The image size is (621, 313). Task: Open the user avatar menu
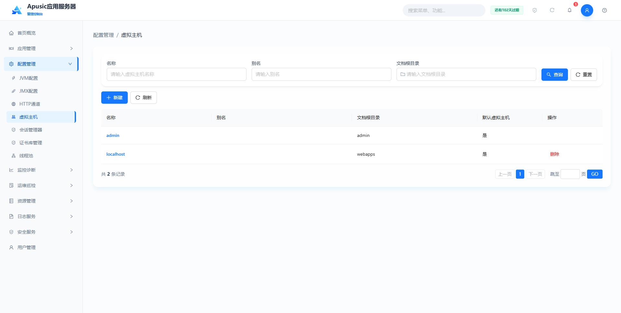587,10
